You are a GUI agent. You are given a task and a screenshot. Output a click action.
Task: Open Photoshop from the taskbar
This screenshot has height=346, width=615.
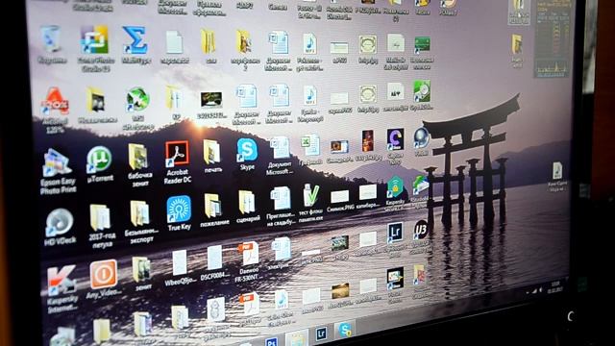pyautogui.click(x=271, y=342)
